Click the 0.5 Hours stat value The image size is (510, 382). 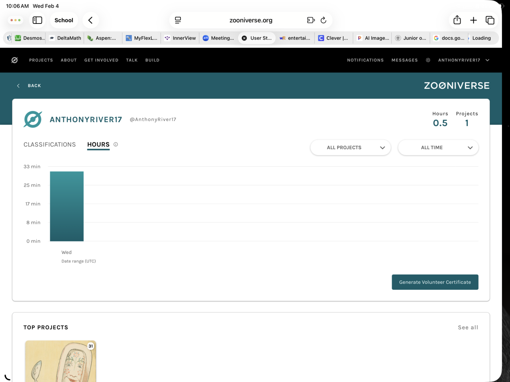pyautogui.click(x=440, y=123)
